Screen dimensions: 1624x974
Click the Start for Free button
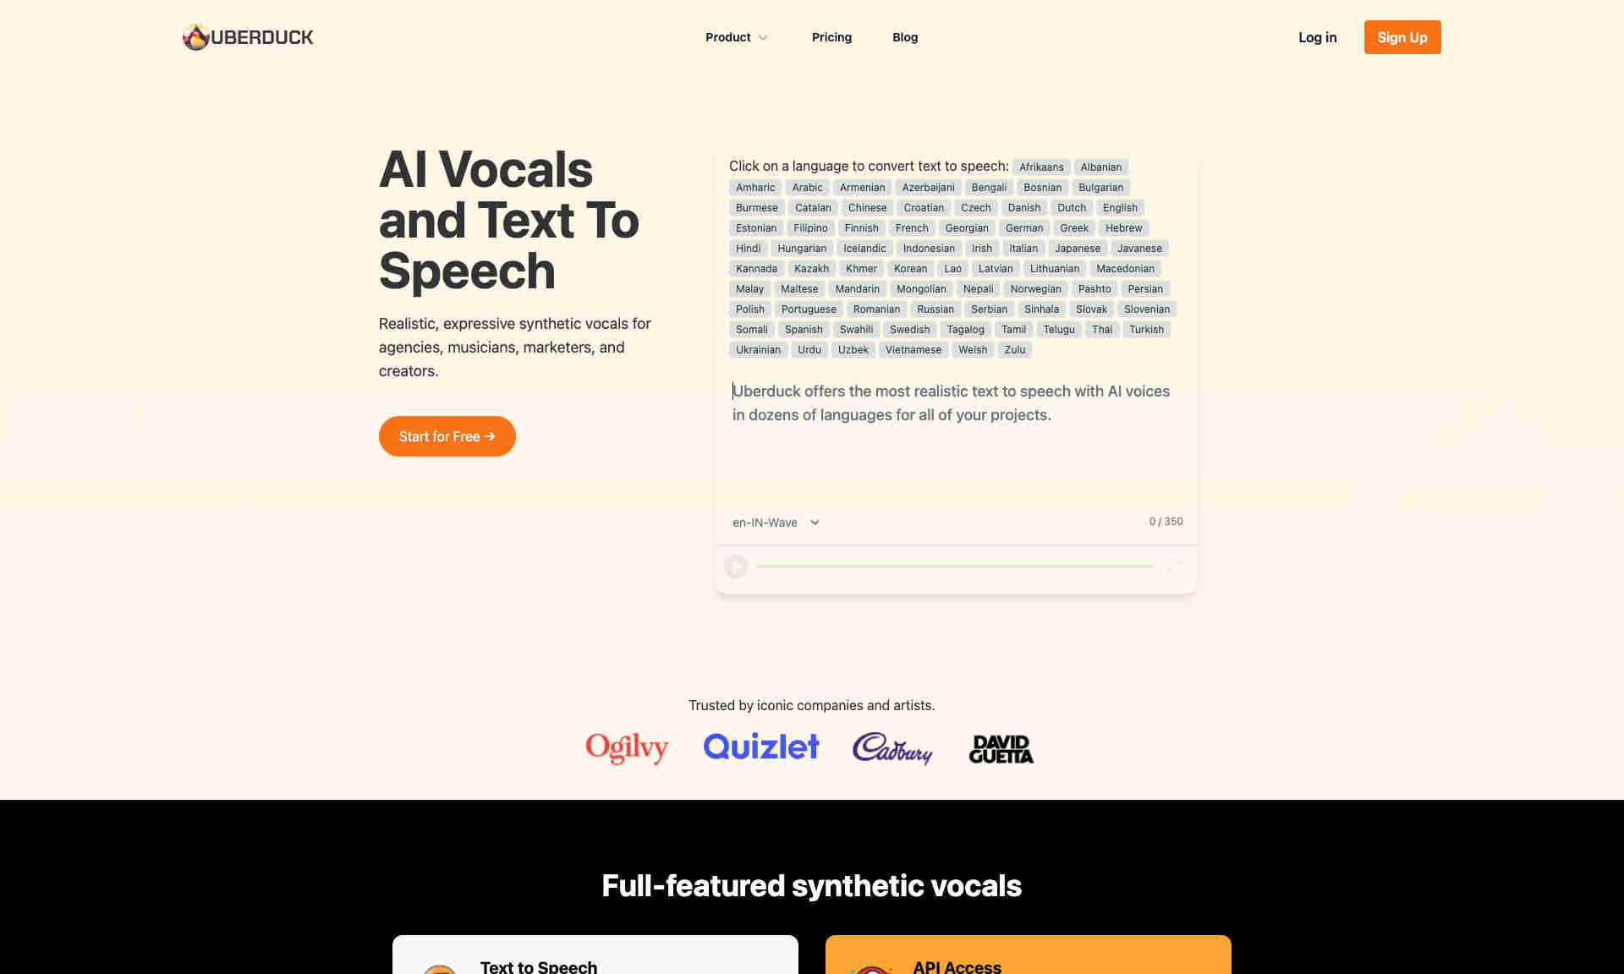[x=447, y=436]
